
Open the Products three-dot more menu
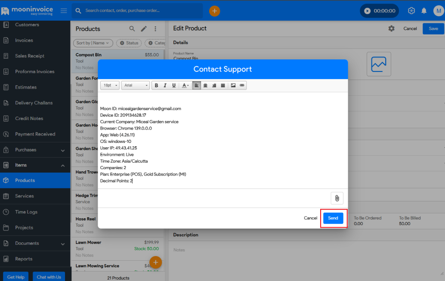[155, 29]
